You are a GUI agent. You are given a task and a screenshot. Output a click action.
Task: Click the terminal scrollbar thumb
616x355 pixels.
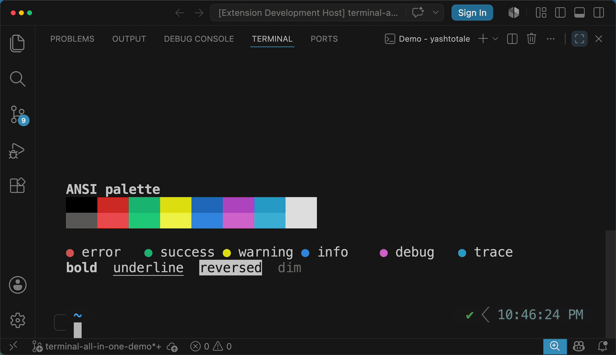(x=610, y=283)
